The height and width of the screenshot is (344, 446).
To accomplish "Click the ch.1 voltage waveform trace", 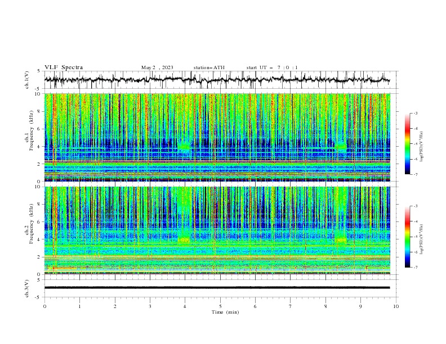I will (217, 80).
